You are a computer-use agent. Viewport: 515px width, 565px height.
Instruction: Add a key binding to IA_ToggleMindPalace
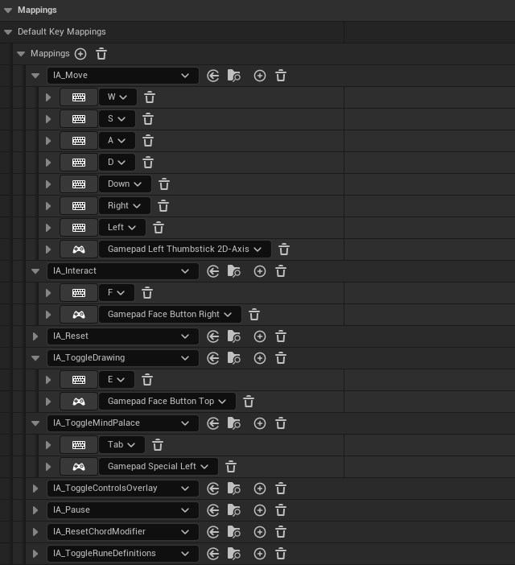click(x=260, y=423)
